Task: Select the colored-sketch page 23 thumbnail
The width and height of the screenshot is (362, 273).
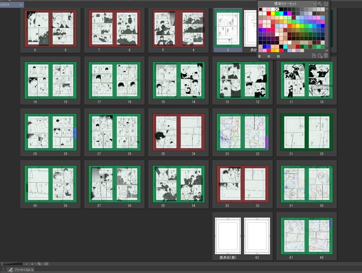Action: tap(230, 132)
